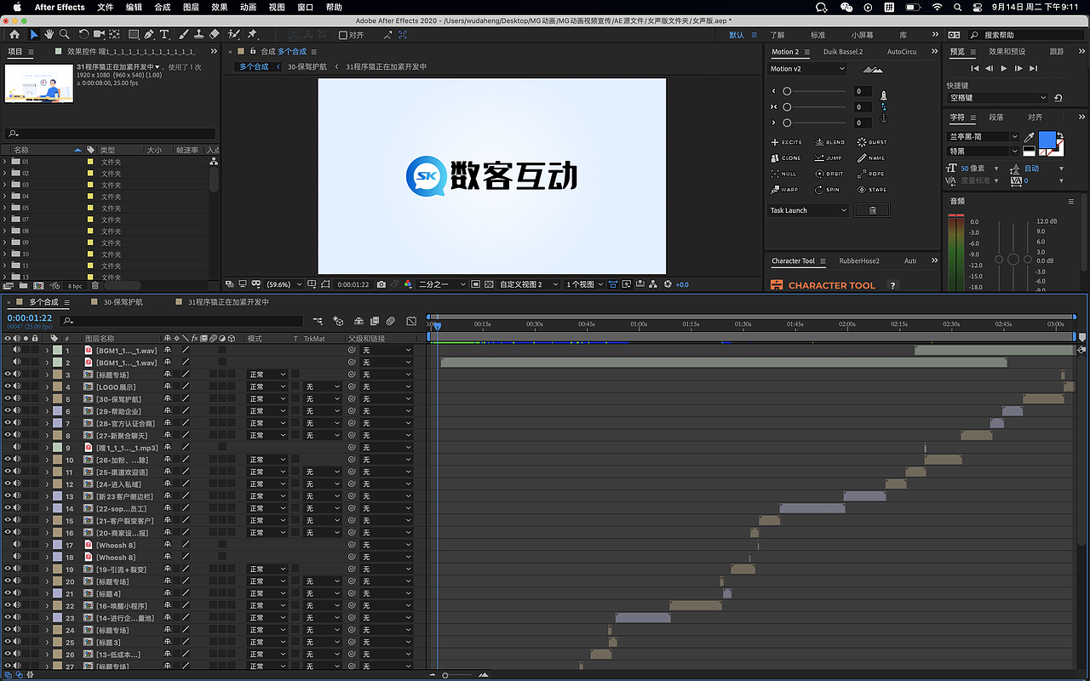
Task: Click the eyedropper in Character panel
Action: click(1029, 137)
